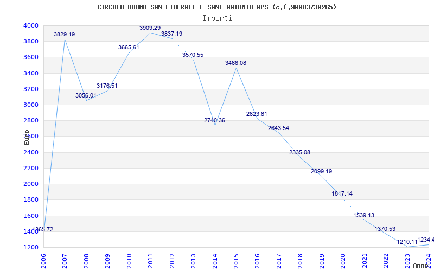Click the 1539.13 data label

pos(363,215)
